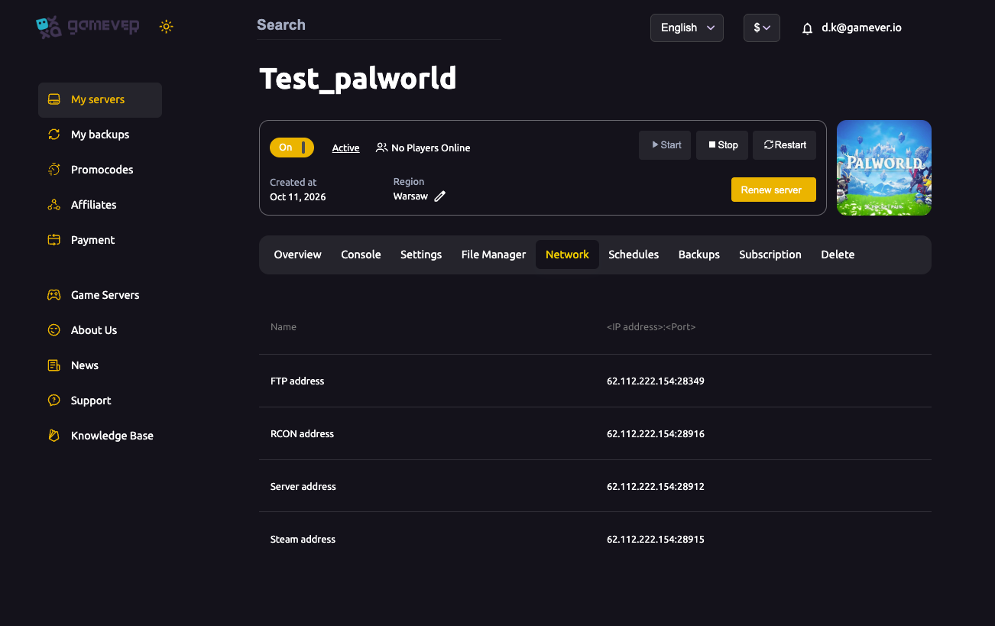Select the RCON address 62.112.222.154:28916
Screen dimensions: 995x626
pyautogui.click(x=656, y=433)
